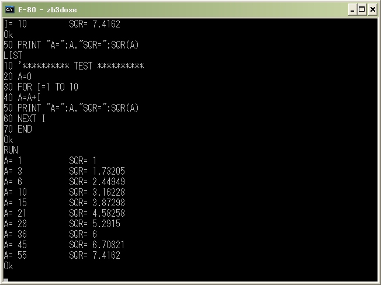Click the output value SQR= 1.73205
This screenshot has height=285, width=381.
[x=97, y=171]
